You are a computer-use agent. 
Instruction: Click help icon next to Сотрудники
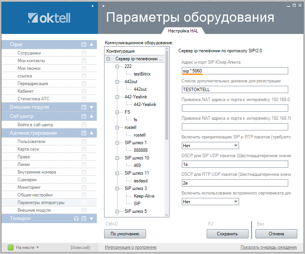pyautogui.click(x=84, y=53)
